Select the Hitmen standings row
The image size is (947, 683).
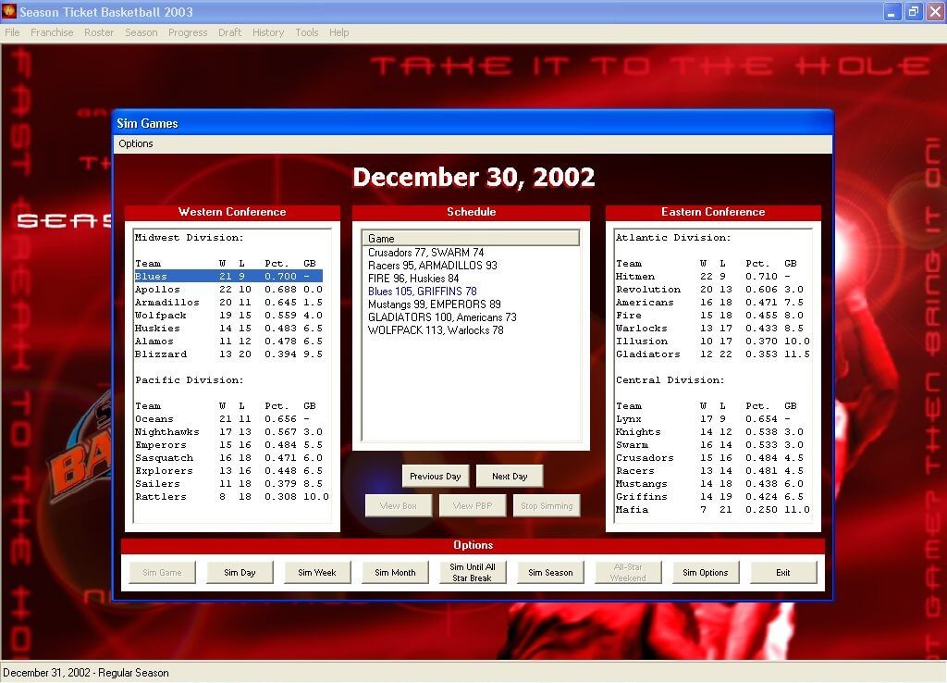713,276
